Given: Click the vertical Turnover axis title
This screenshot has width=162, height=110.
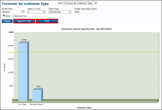Looking at the screenshot, I should pos(4,67).
